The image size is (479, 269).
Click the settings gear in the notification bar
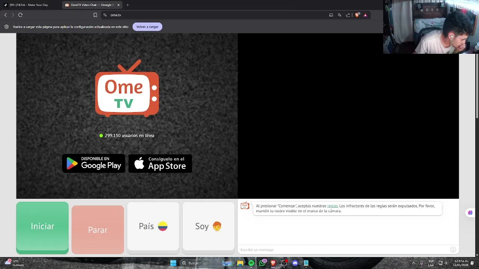(6, 27)
